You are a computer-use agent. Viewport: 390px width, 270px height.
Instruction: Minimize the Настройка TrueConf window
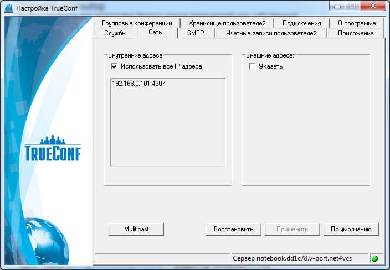[337, 6]
